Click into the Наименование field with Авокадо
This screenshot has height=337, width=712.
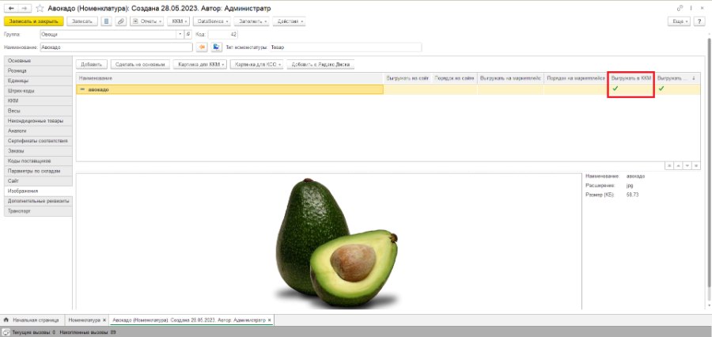click(x=116, y=47)
